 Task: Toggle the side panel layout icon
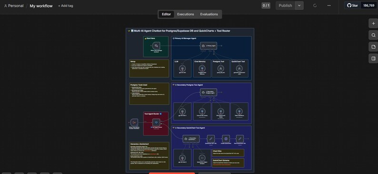[x=373, y=59]
